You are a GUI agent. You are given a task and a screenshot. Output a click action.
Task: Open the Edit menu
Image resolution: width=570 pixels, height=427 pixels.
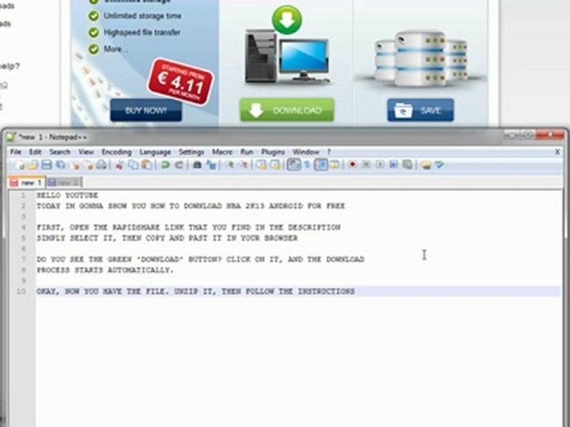(x=35, y=152)
